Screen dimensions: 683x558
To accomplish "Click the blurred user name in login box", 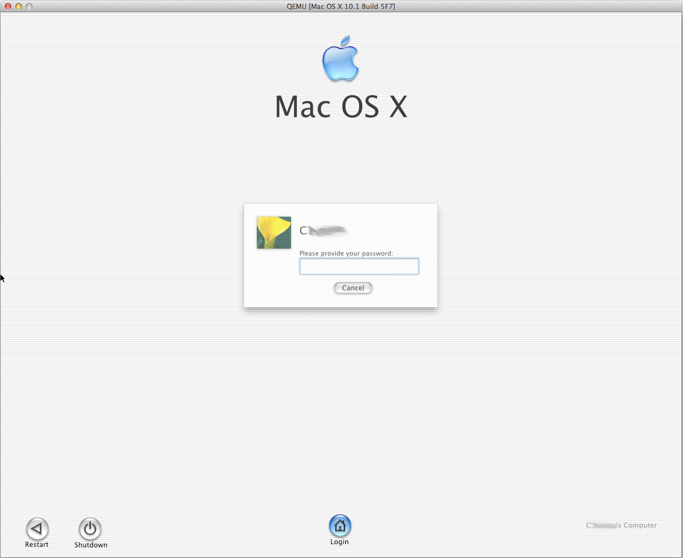I will click(323, 231).
